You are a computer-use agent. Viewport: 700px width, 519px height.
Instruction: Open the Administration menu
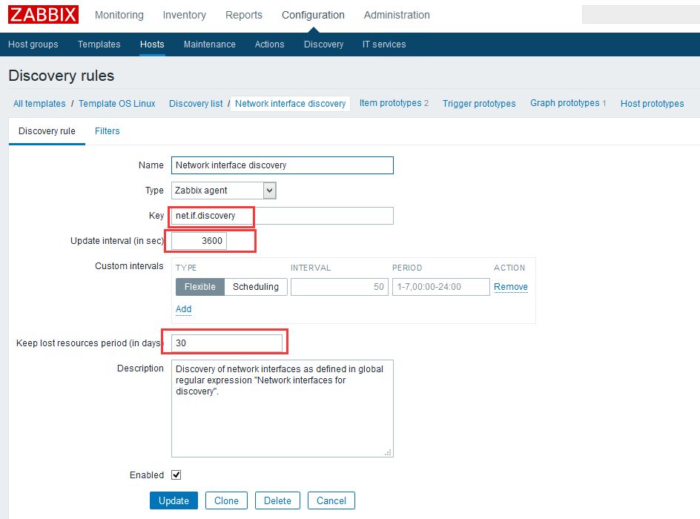[397, 15]
